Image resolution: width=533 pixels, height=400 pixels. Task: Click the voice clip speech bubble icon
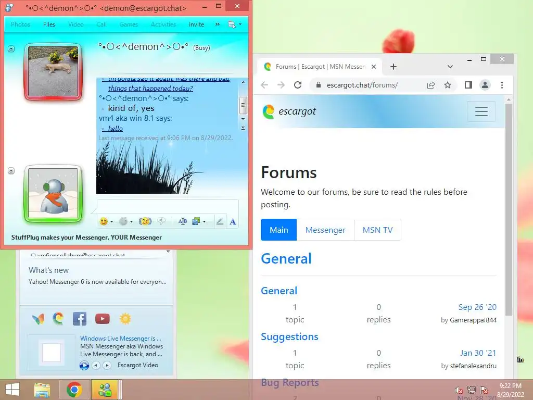tap(161, 221)
